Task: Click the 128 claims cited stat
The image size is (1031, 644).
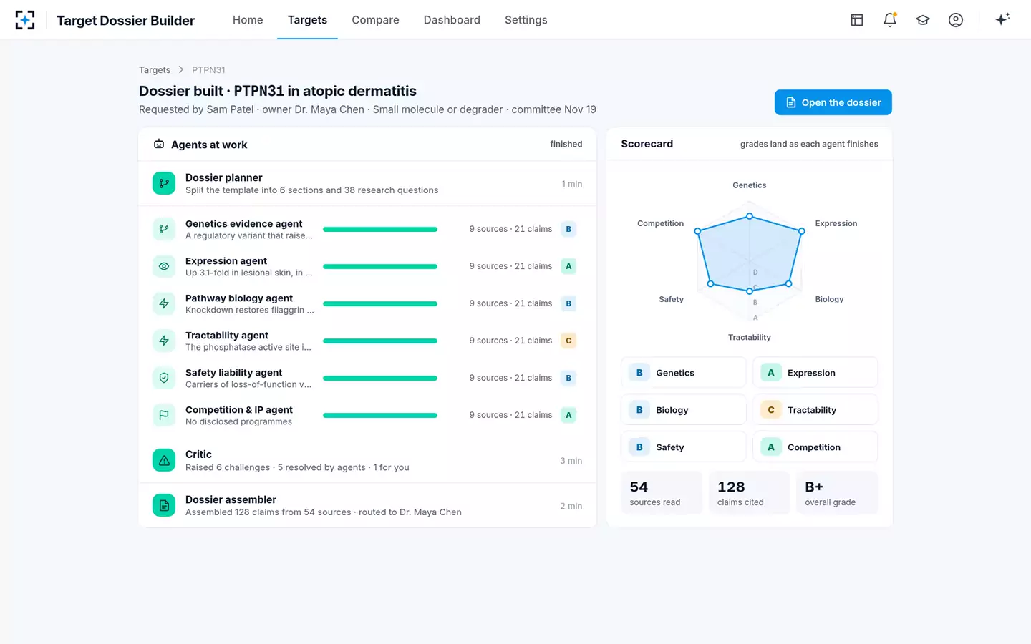Action: 749,492
